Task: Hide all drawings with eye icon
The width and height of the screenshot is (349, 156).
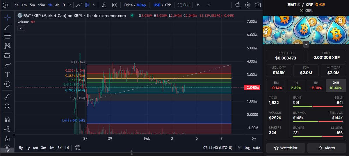Action: (8, 146)
